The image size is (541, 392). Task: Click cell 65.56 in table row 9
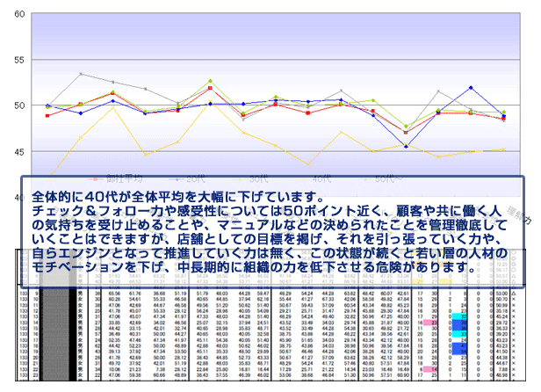click(114, 294)
